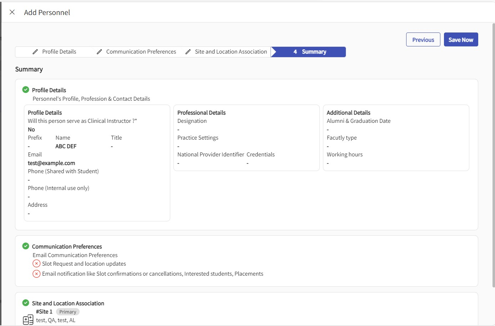The width and height of the screenshot is (495, 326).
Task: Click Save Now to save personnel
Action: [x=460, y=40]
